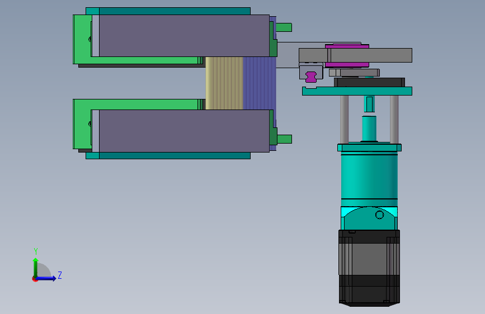This screenshot has width=485, height=314.
Task: Click the "Y" axis label text
Action: [x=36, y=251]
